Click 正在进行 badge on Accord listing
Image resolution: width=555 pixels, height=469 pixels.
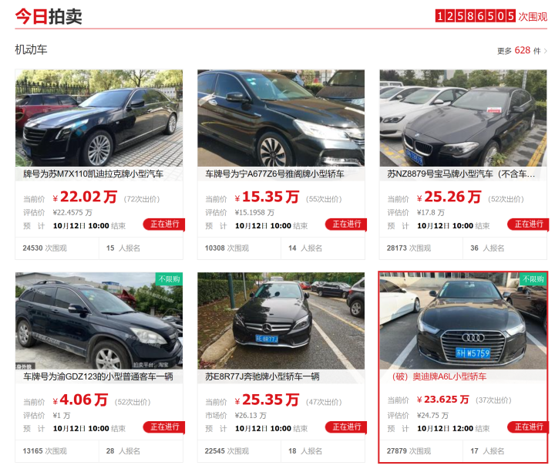(346, 224)
